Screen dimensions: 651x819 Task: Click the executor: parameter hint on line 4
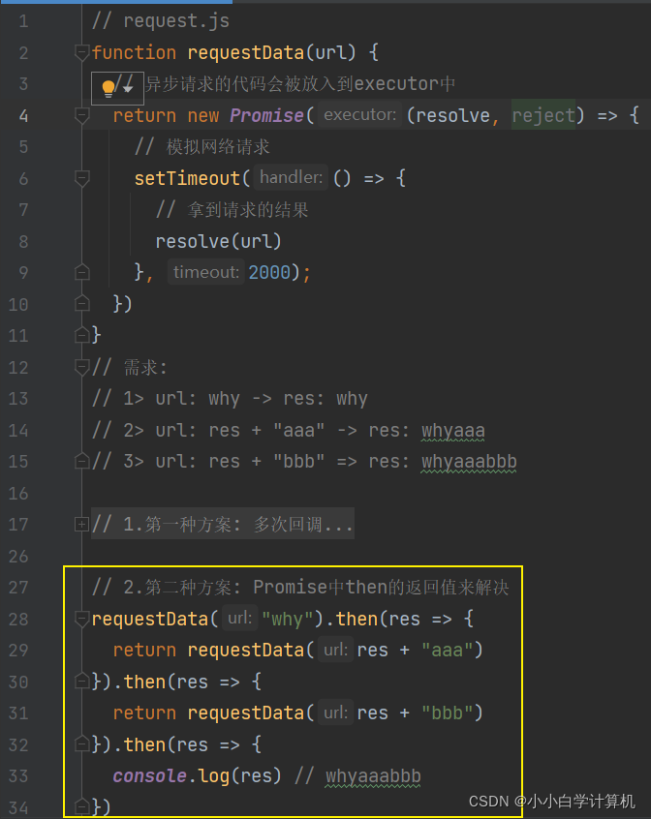click(360, 115)
